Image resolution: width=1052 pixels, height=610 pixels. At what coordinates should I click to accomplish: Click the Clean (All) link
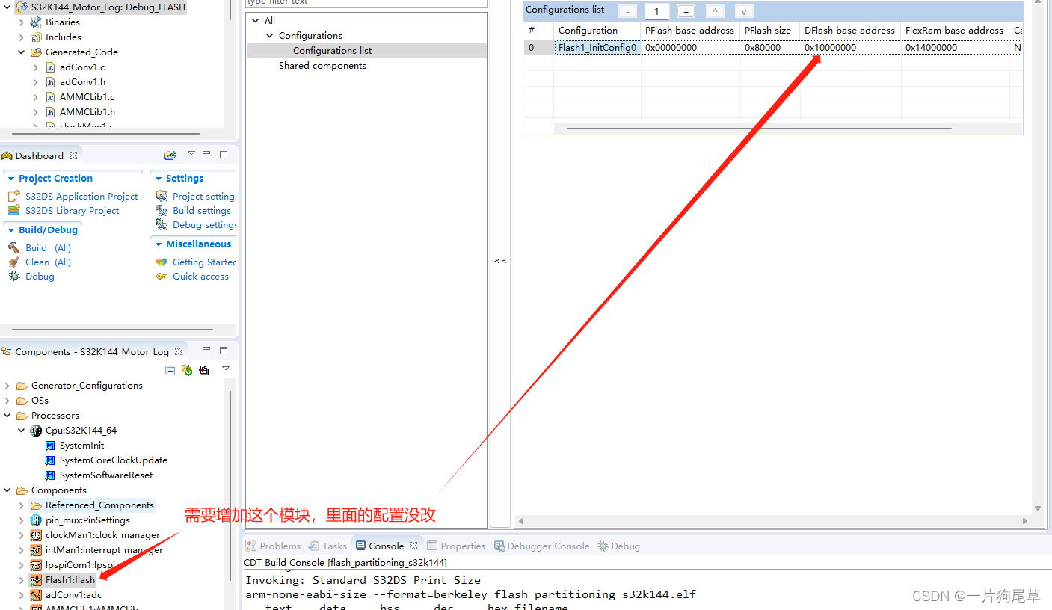pos(49,262)
